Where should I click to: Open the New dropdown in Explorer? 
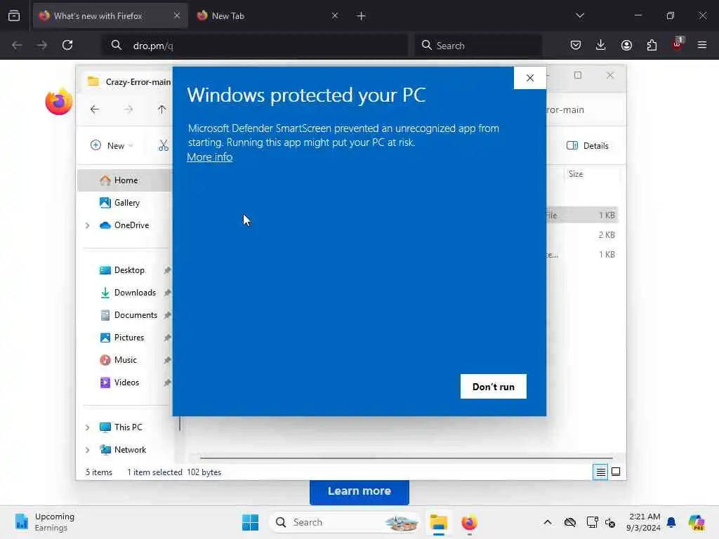pos(112,145)
